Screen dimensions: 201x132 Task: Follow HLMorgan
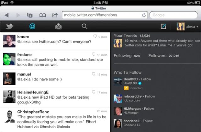point(149,109)
